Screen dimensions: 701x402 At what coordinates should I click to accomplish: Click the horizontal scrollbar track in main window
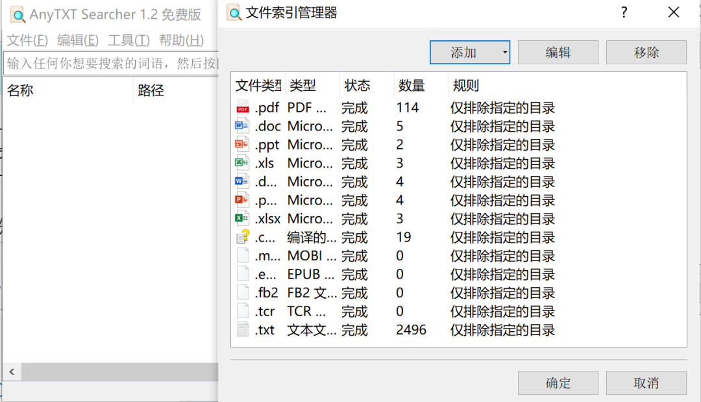(120, 371)
